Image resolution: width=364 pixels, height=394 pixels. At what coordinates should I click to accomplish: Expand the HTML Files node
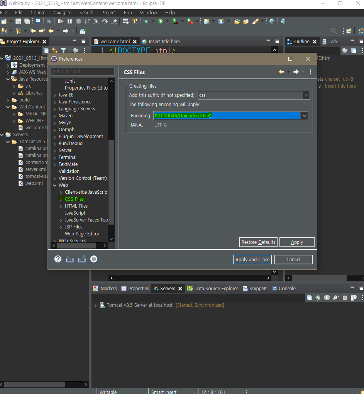coord(61,206)
